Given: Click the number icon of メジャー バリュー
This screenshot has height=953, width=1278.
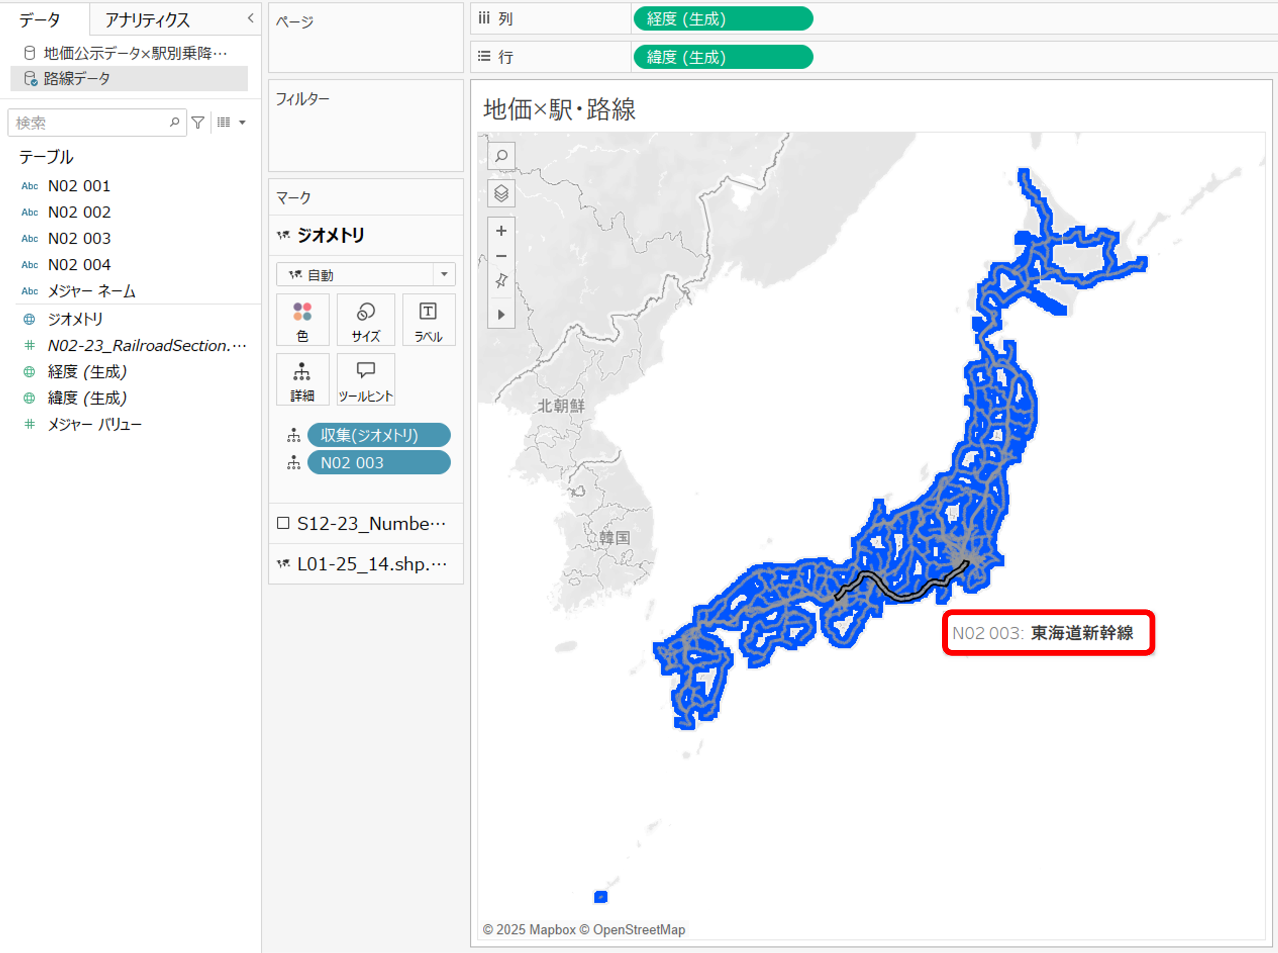Looking at the screenshot, I should pyautogui.click(x=29, y=425).
